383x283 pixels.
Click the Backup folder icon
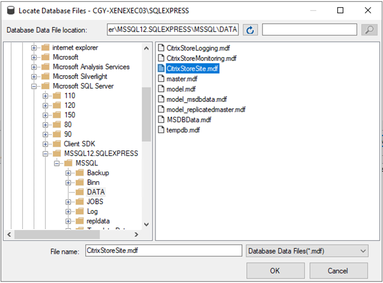pyautogui.click(x=79, y=173)
